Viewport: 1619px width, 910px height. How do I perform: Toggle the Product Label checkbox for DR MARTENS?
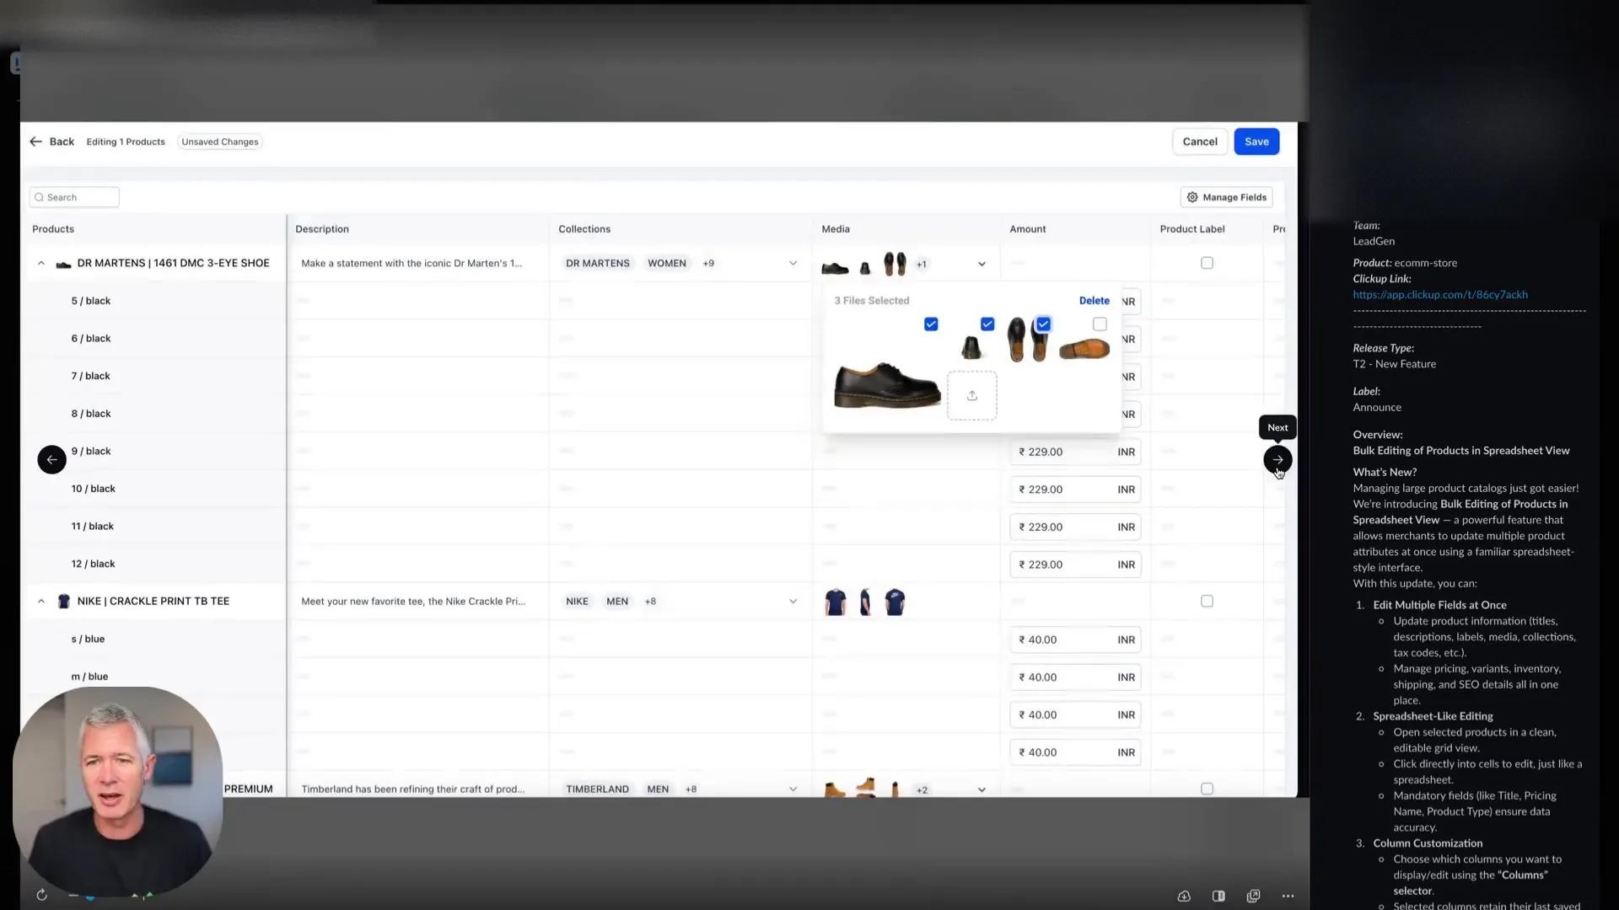[x=1207, y=262]
